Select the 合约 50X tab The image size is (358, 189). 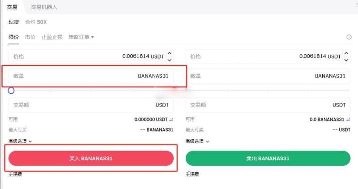pyautogui.click(x=36, y=22)
